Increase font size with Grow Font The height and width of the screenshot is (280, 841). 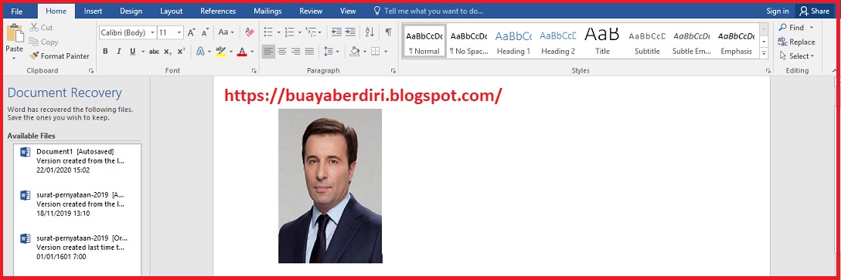point(192,32)
